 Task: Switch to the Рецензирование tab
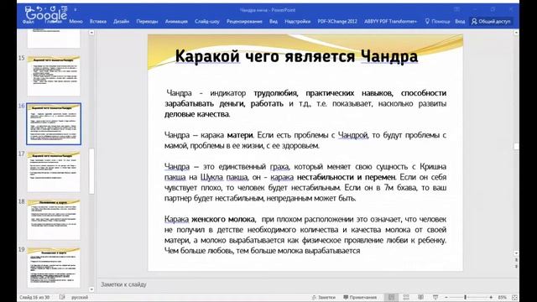point(244,21)
